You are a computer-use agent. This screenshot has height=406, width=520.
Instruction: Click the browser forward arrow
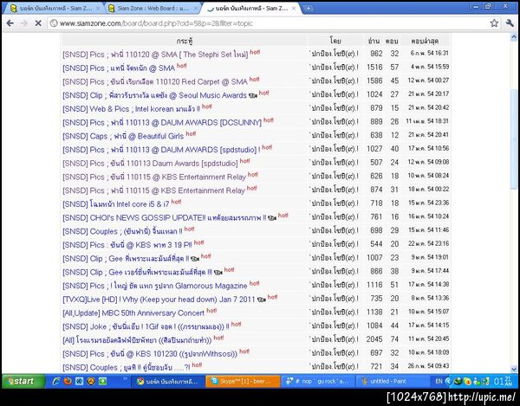24,23
